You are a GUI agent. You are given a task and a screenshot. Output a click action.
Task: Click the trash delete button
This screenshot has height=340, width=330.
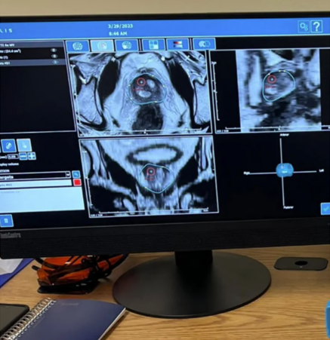pyautogui.click(x=6, y=221)
